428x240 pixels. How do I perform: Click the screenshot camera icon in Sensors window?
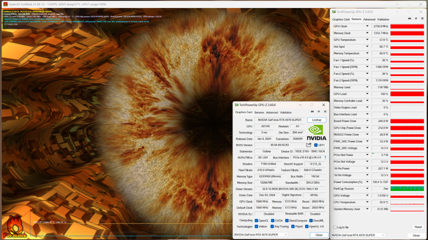(x=409, y=19)
